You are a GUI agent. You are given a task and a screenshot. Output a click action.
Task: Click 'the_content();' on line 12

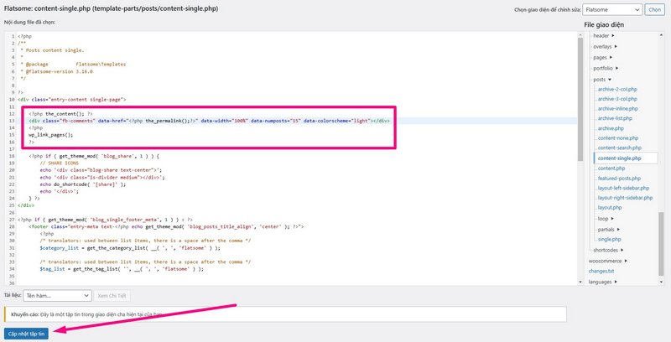(x=65, y=114)
